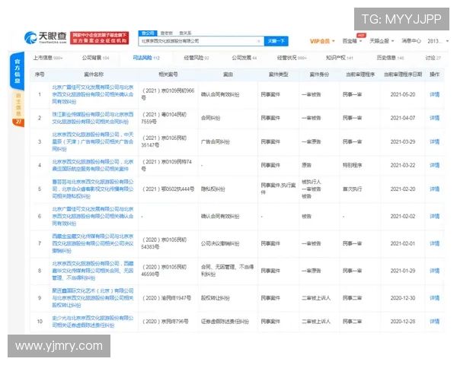Open the case name link in row 4

click(x=93, y=165)
